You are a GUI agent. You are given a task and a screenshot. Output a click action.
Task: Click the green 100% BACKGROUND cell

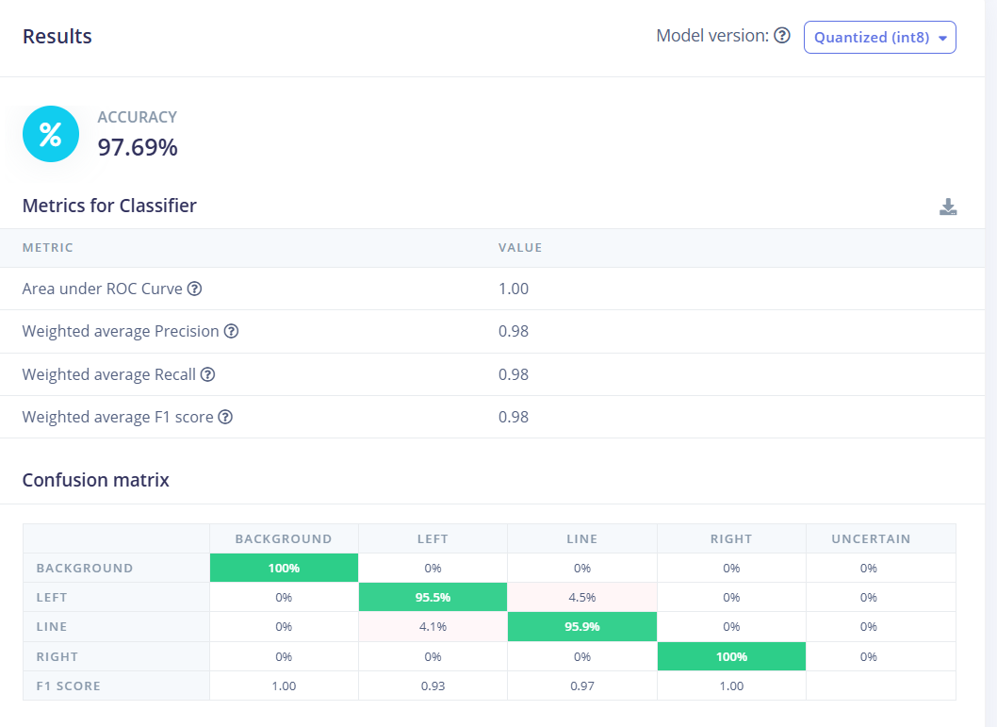click(x=284, y=569)
